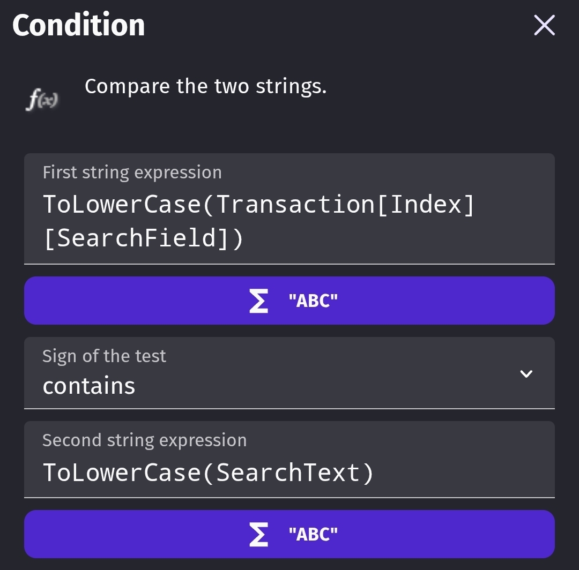Focus the First string expression input field
579x570 pixels.
pos(289,220)
